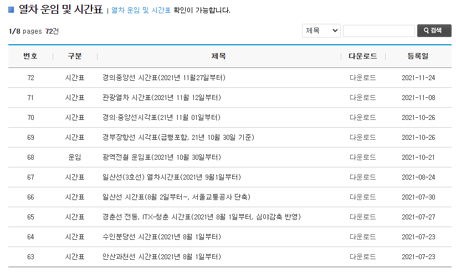456x273 pixels.
Task: Download file for row number 65
Action: (363, 217)
